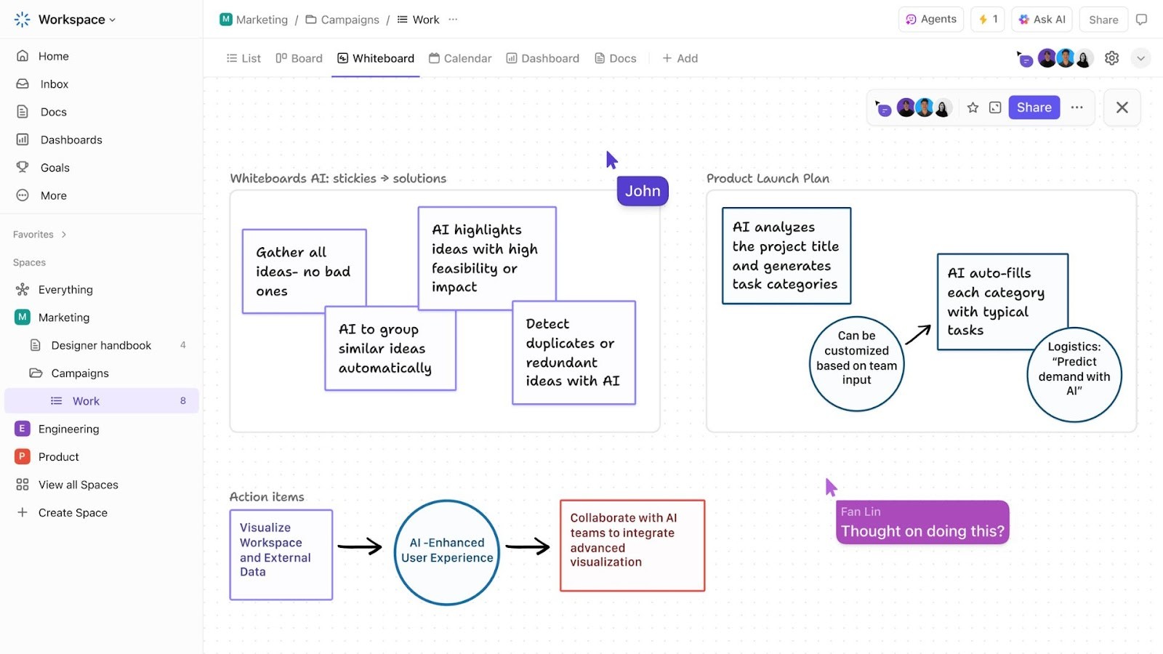Expand whiteboard to fullscreen icon near Share
The height and width of the screenshot is (654, 1163).
994,107
